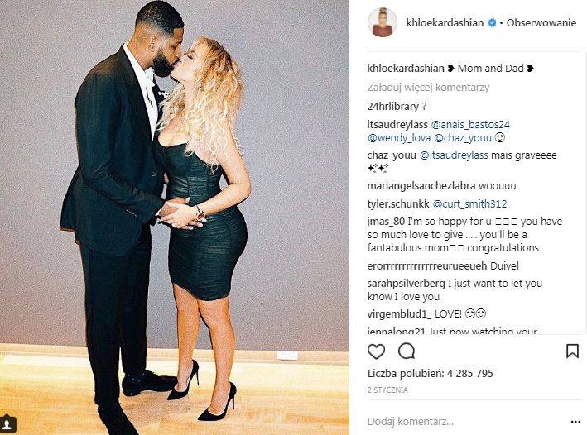
Task: Open the khloekardashian username in header
Action: (445, 23)
